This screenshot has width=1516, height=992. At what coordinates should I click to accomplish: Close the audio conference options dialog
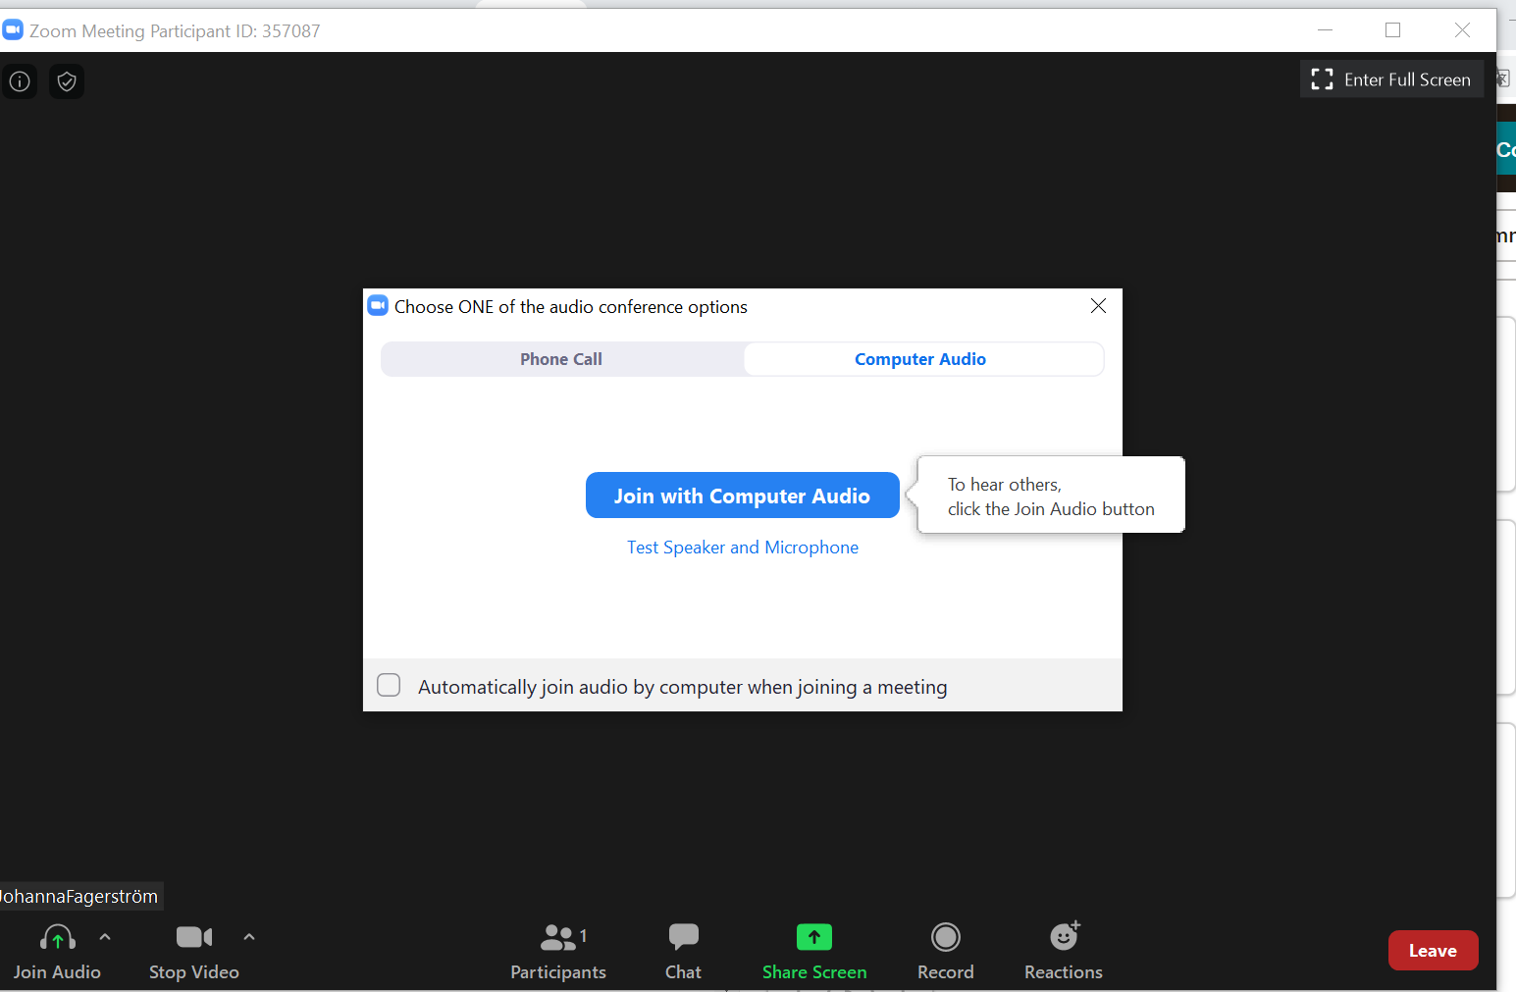(x=1098, y=306)
